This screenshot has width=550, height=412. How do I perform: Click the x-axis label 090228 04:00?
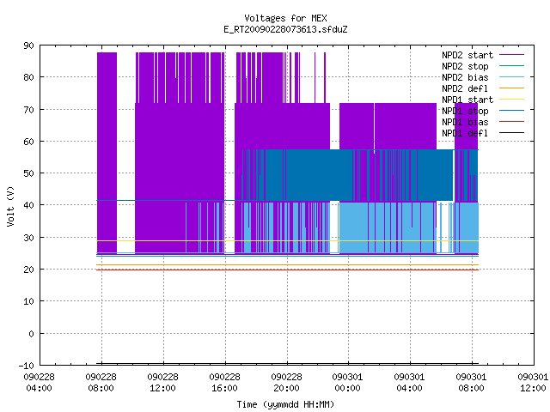click(40, 383)
